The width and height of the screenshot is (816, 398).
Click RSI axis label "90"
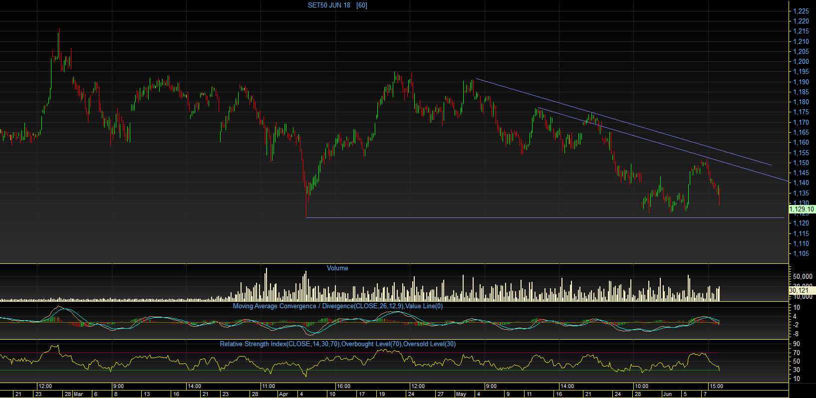[797, 344]
